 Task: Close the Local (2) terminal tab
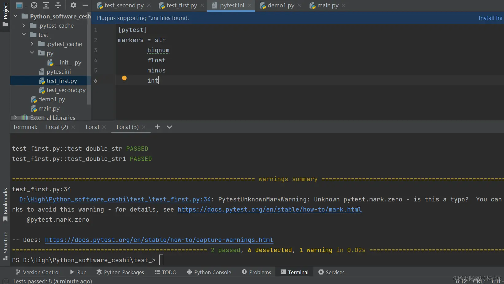(73, 127)
